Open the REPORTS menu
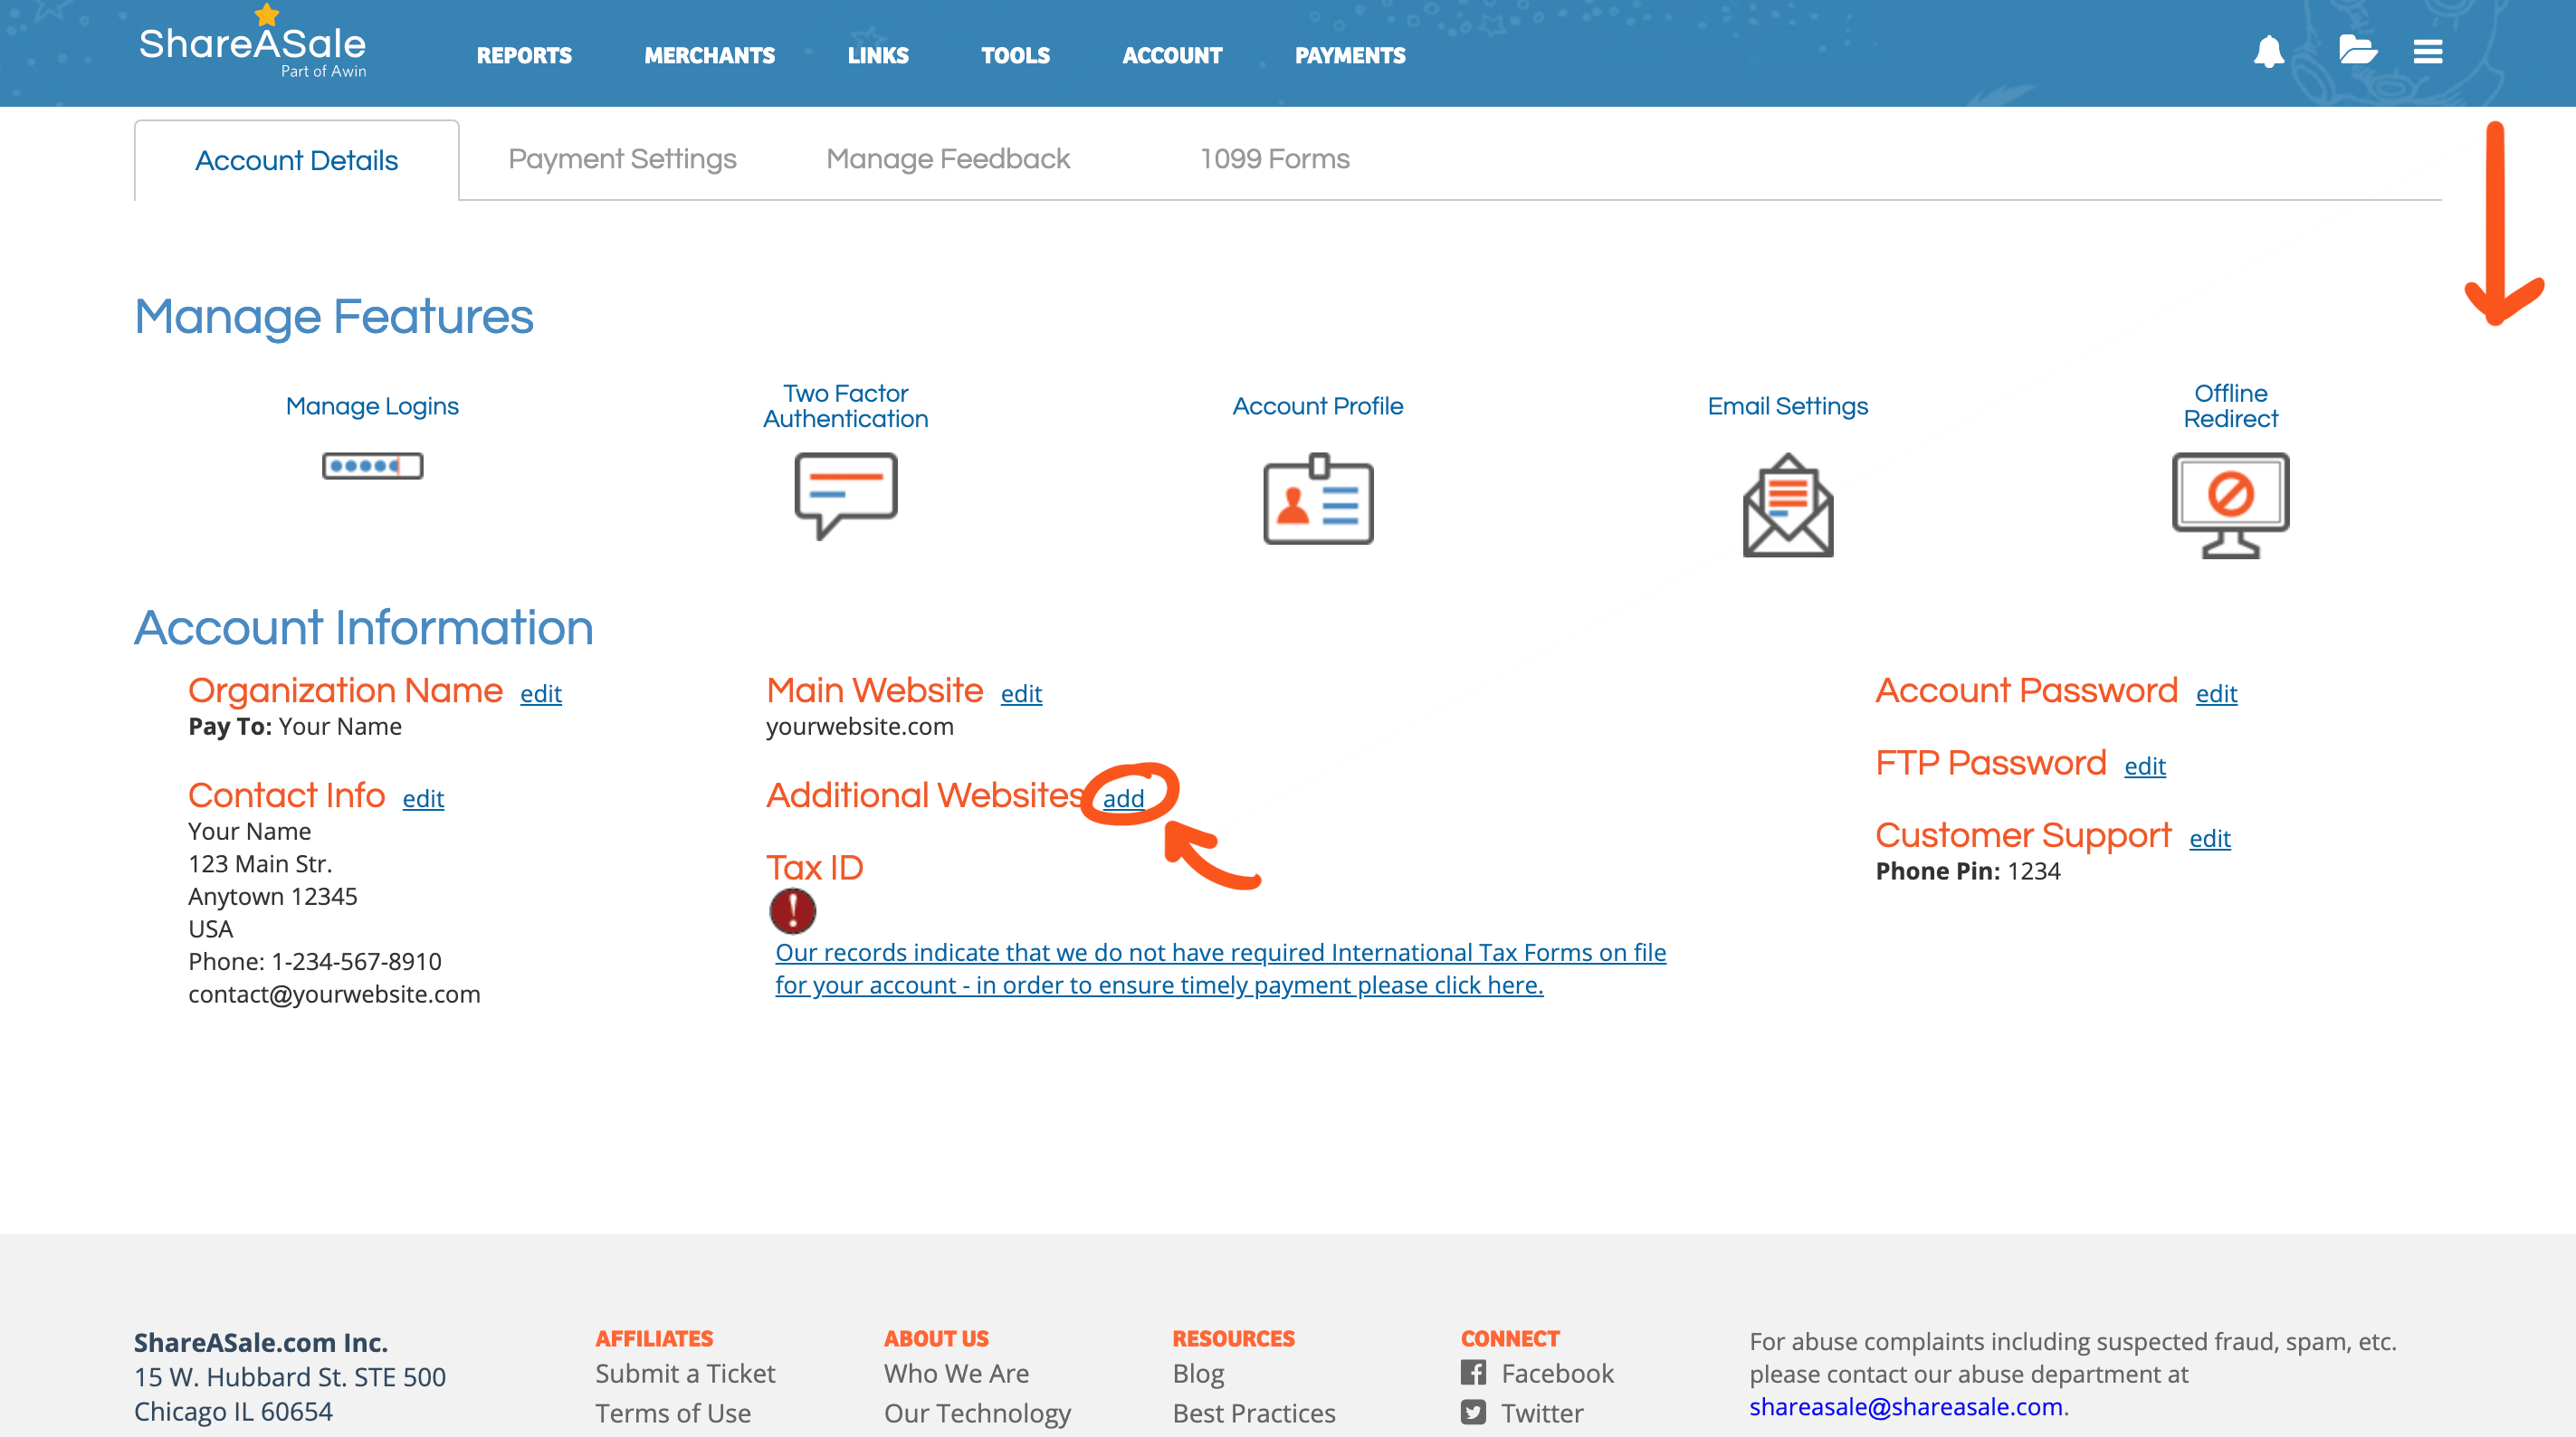 coord(524,56)
